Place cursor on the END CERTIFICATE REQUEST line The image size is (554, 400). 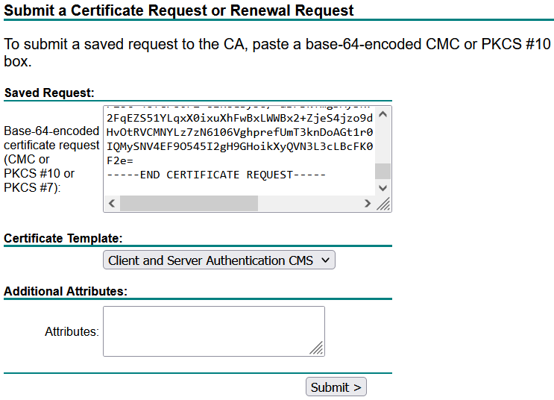click(216, 175)
